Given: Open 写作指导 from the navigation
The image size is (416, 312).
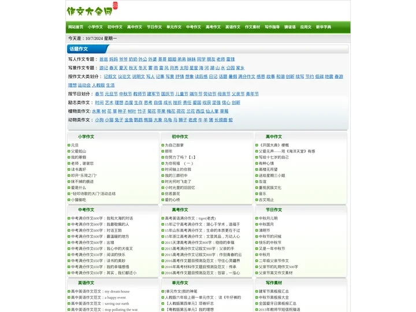Looking at the screenshot, I should [272, 27].
